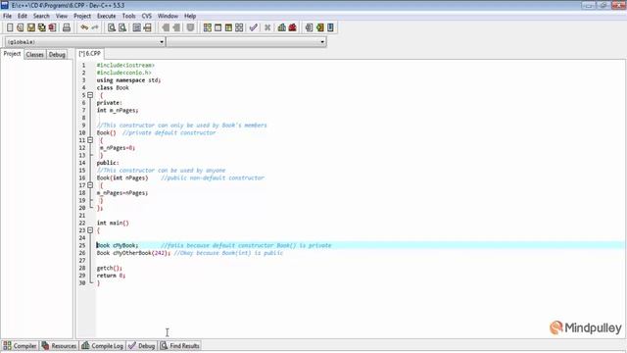This screenshot has width=627, height=353.
Task: Switch to the Project side tab
Action: point(12,54)
